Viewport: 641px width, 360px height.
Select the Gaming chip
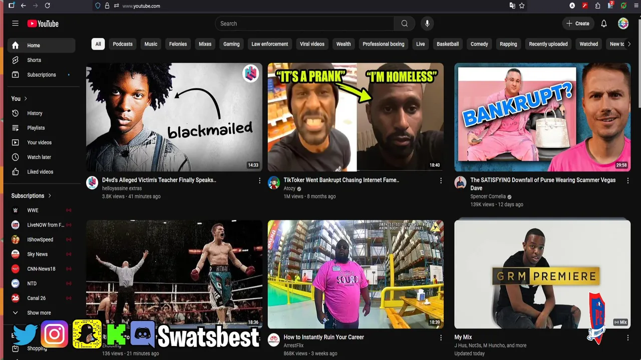[231, 44]
